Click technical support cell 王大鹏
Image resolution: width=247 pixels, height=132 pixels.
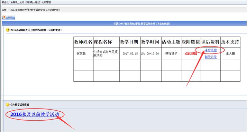[x=230, y=53]
